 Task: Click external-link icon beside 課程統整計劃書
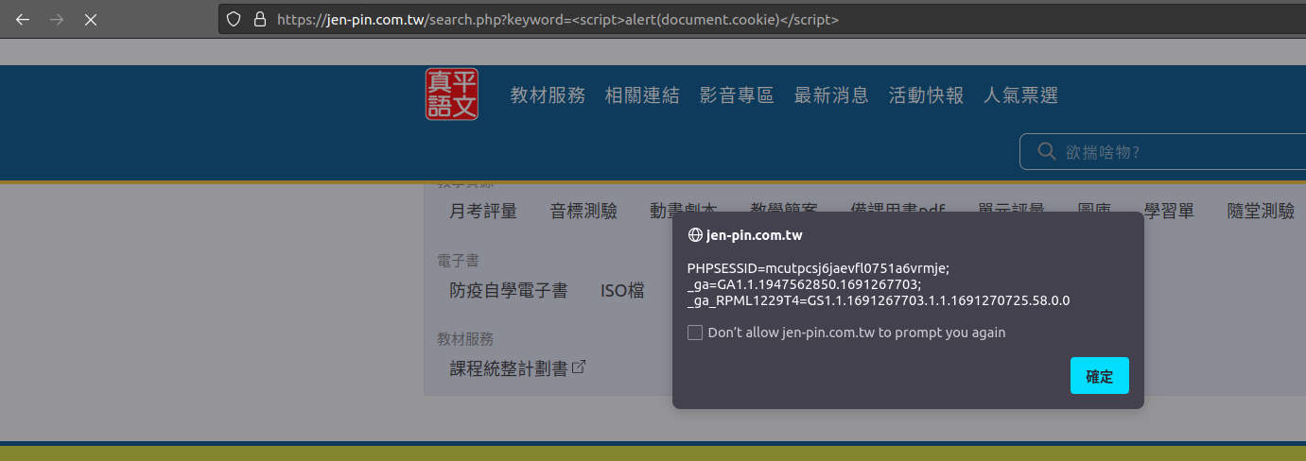(x=579, y=367)
